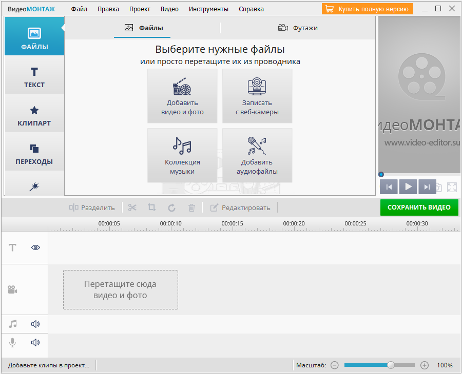This screenshot has height=374, width=462.
Task: Click the music track note icon
Action: coord(13,324)
